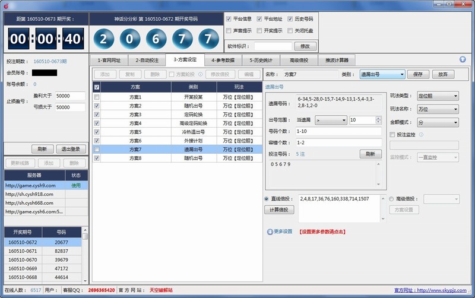Switch to the 4-参考数据 tab
Image resolution: width=475 pixels, height=298 pixels.
(x=222, y=60)
